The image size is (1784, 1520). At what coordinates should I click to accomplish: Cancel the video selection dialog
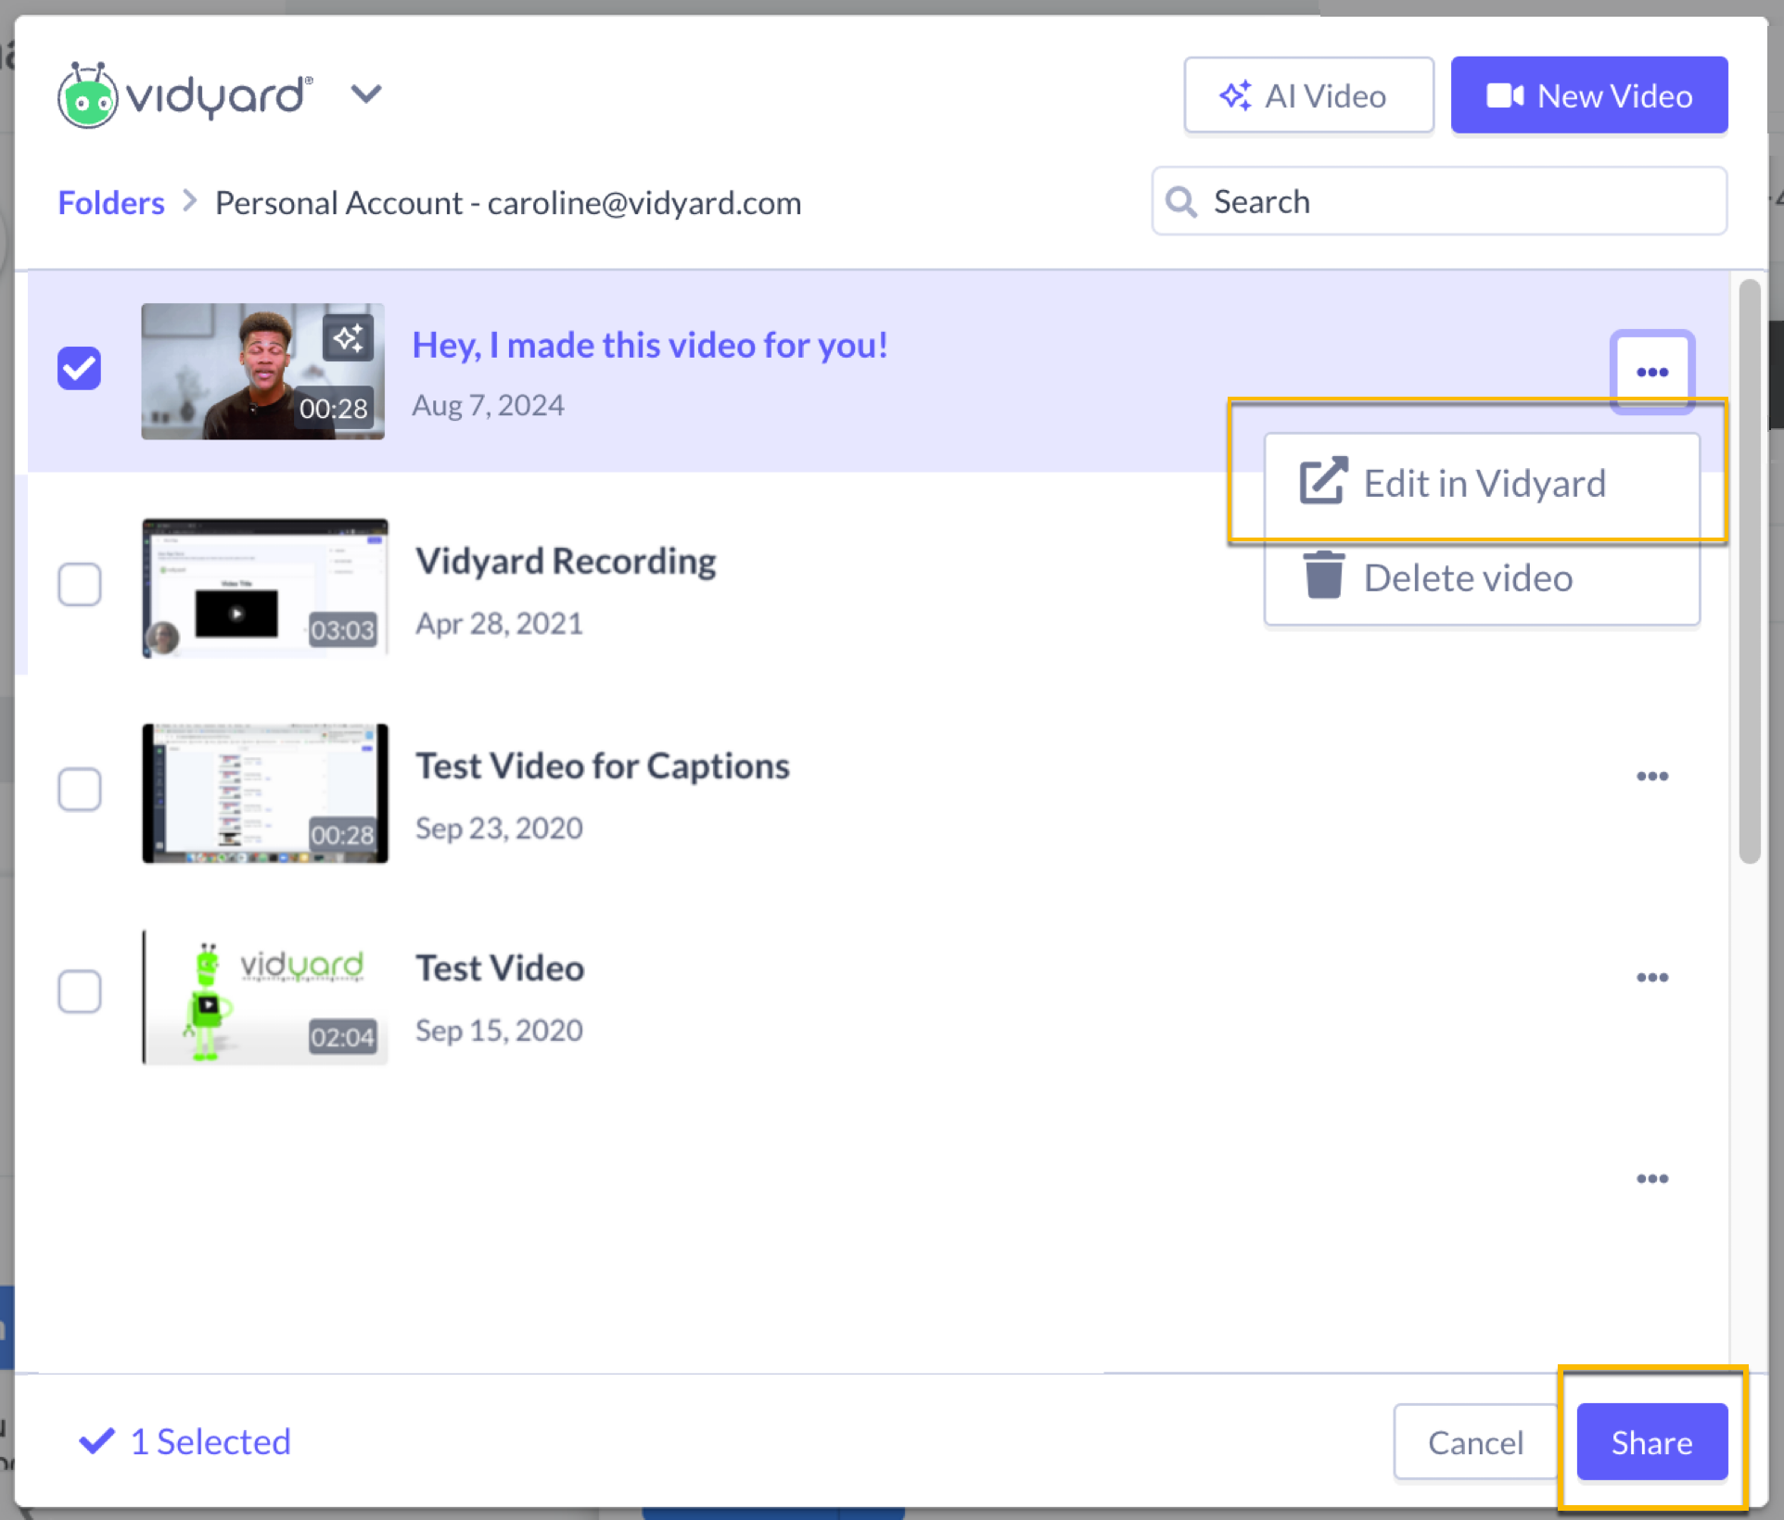[x=1475, y=1442]
